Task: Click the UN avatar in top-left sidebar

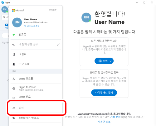Action: point(5,9)
